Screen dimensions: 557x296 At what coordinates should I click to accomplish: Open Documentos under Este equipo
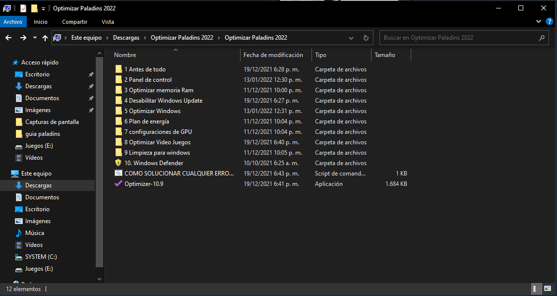point(42,197)
